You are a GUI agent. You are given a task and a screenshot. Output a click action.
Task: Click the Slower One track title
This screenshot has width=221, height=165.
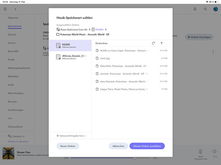click(x=24, y=152)
